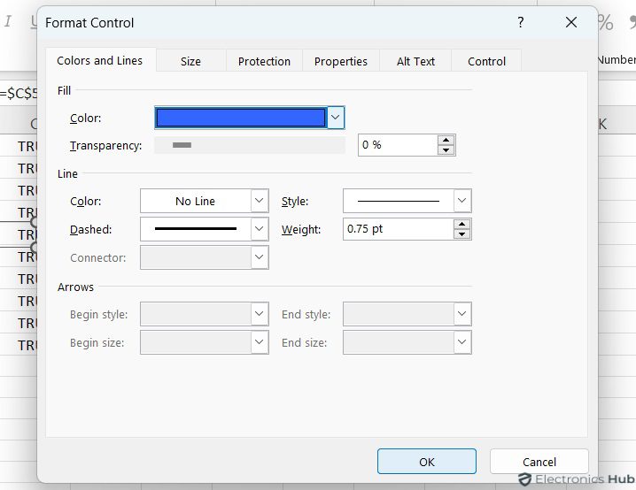
Task: Switch to the Control tab
Action: coord(486,61)
